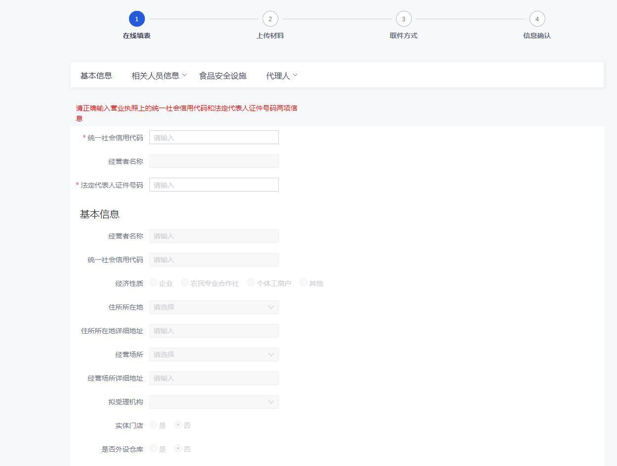Open the 经营场所 select box

point(214,354)
